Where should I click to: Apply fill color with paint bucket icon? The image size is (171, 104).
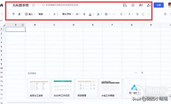point(98,14)
